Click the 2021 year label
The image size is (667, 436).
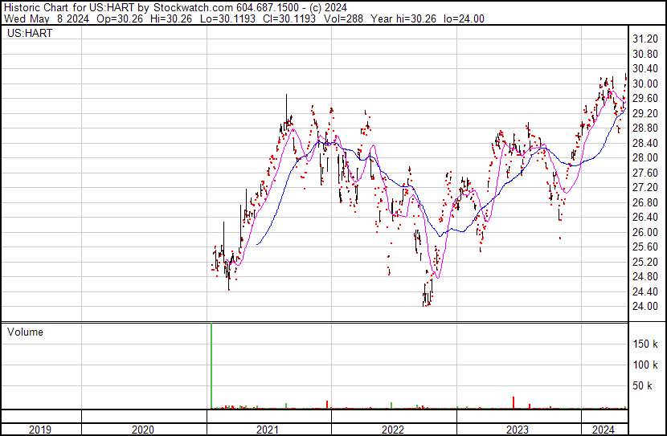[268, 430]
